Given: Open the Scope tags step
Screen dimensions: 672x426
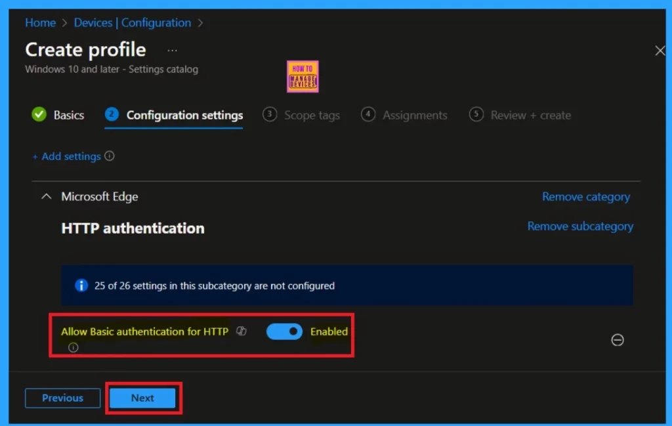Looking at the screenshot, I should [x=301, y=115].
